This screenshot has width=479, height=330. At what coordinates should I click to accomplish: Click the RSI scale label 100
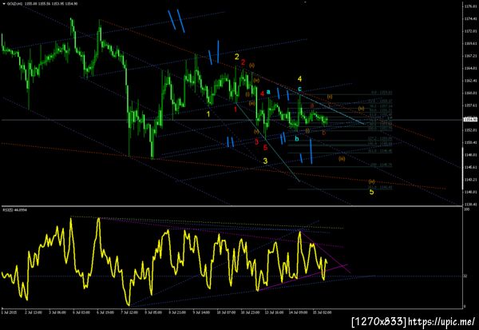coord(466,209)
